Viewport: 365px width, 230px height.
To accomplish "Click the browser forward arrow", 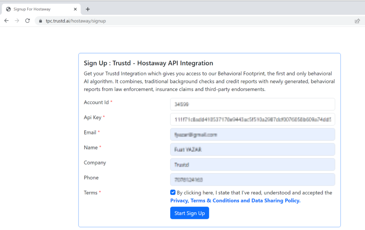I will [x=17, y=21].
